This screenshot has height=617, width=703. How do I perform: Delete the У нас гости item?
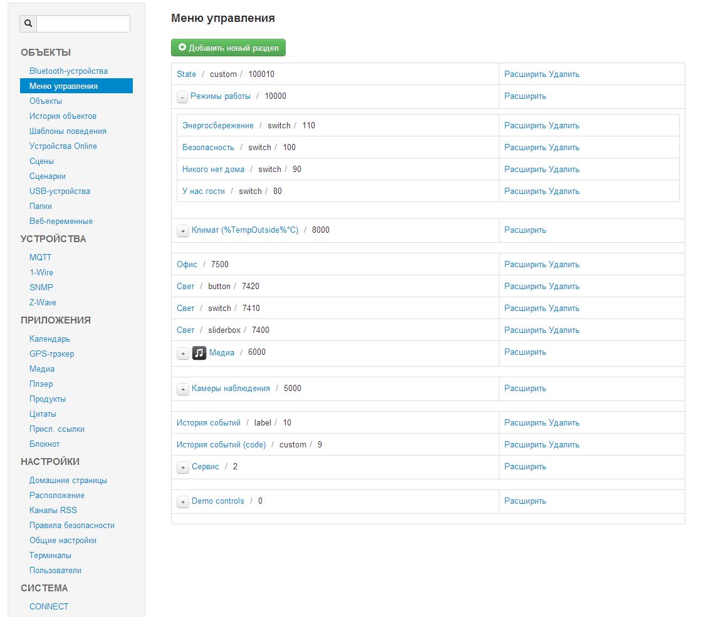[x=564, y=191]
